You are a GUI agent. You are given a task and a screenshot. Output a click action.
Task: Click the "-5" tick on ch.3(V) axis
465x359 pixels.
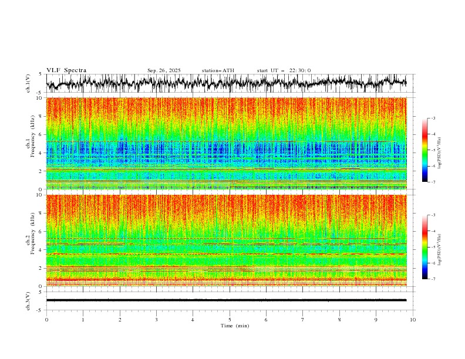click(x=39, y=310)
